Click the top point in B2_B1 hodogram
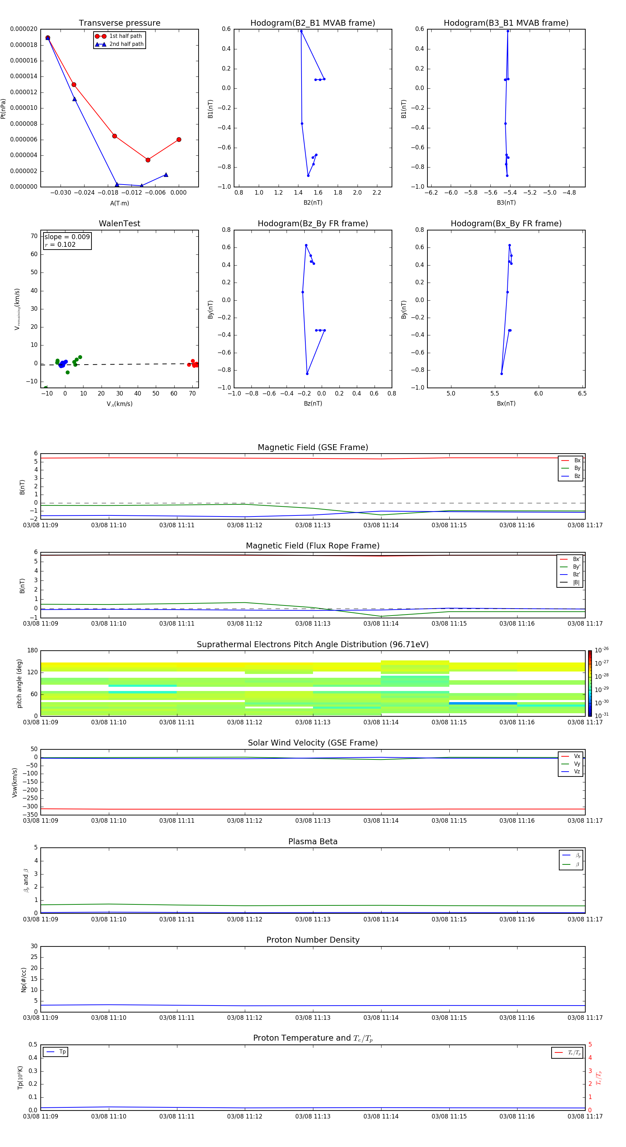This screenshot has height=1147, width=626. [301, 31]
